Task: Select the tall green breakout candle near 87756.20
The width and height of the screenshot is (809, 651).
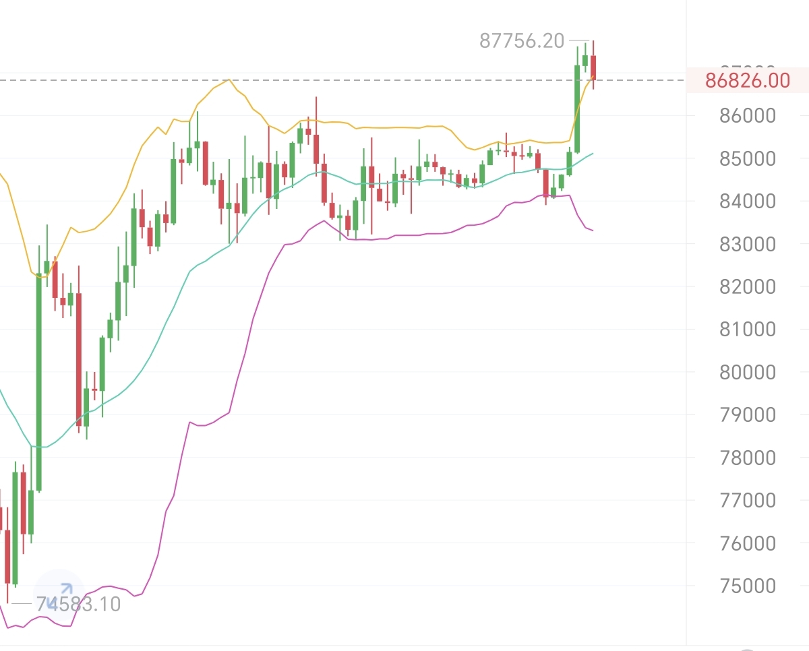Action: point(577,108)
